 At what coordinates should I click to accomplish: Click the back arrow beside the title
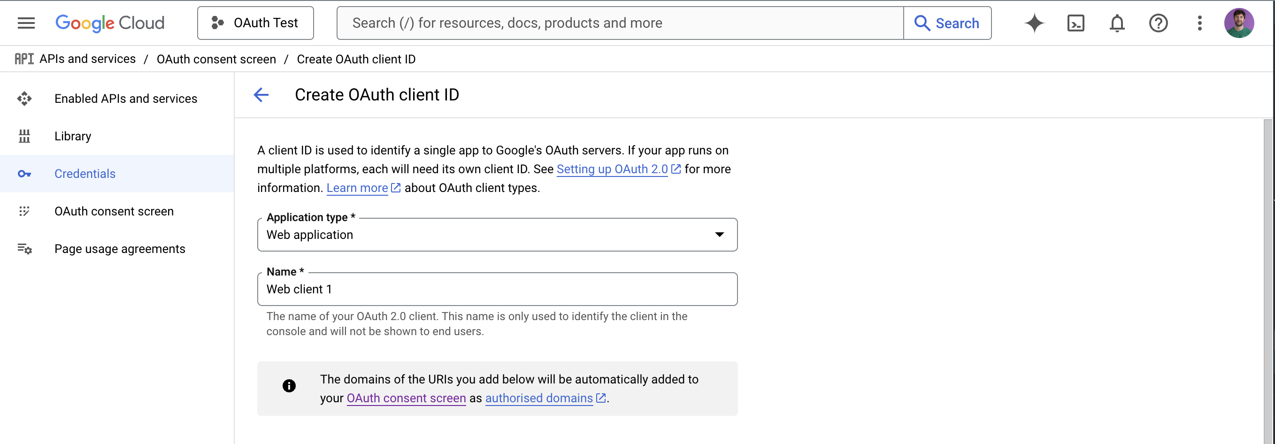[x=261, y=94]
